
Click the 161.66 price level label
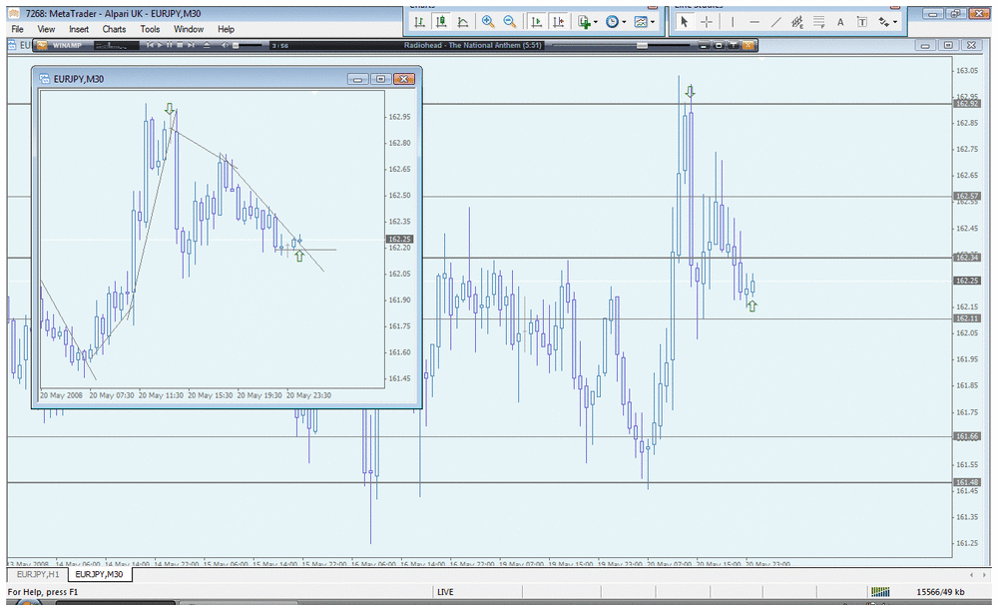tap(966, 436)
